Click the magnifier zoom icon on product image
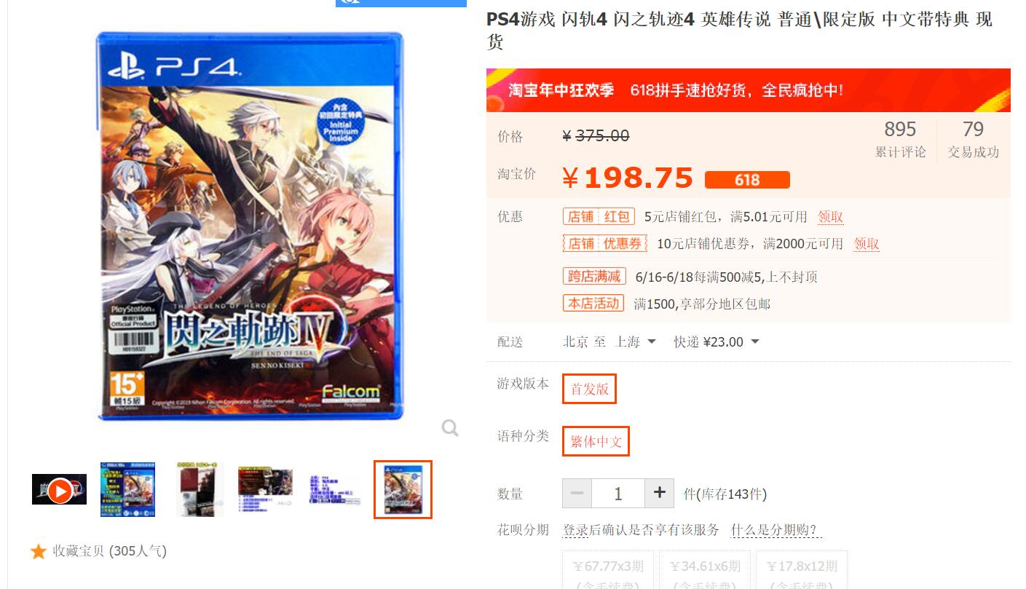Image resolution: width=1026 pixels, height=589 pixels. click(x=450, y=428)
